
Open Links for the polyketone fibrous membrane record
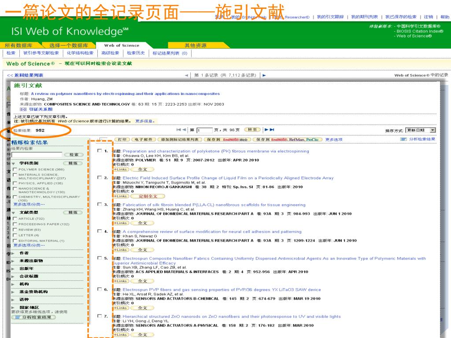120,169
